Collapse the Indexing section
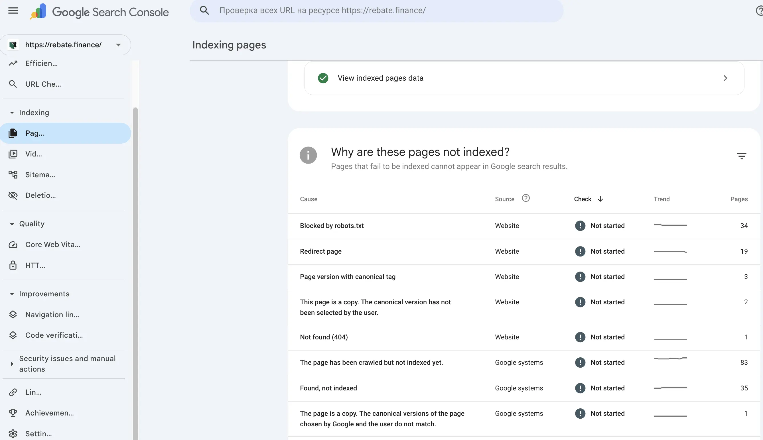 tap(12, 112)
